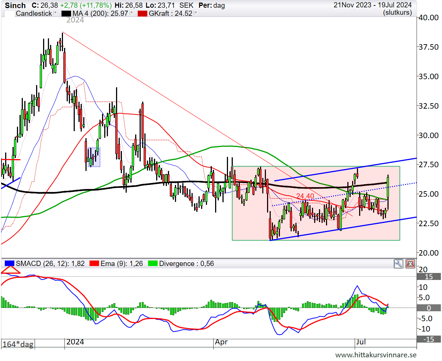Click the highlighted -15 level on SMACD axis
442x361 pixels.
[x=429, y=339]
